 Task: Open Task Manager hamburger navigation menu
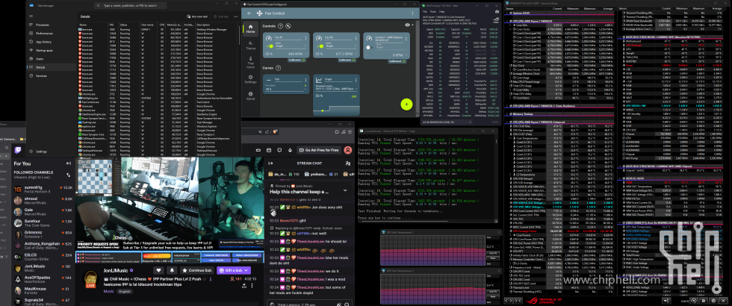pyautogui.click(x=31, y=16)
